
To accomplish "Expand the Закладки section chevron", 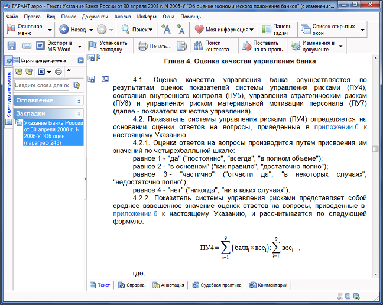I will (x=79, y=113).
